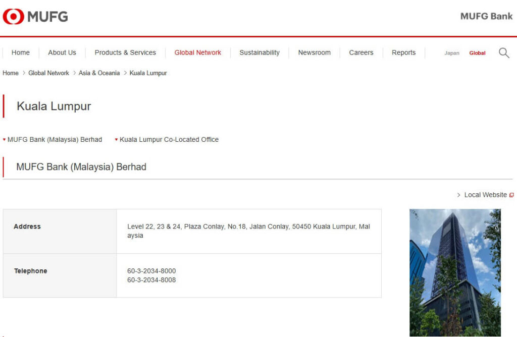Click the office building photo
The image size is (517, 337).
tap(455, 272)
